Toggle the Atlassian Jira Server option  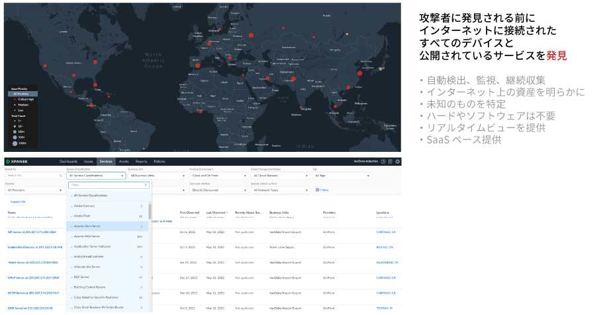pyautogui.click(x=107, y=267)
